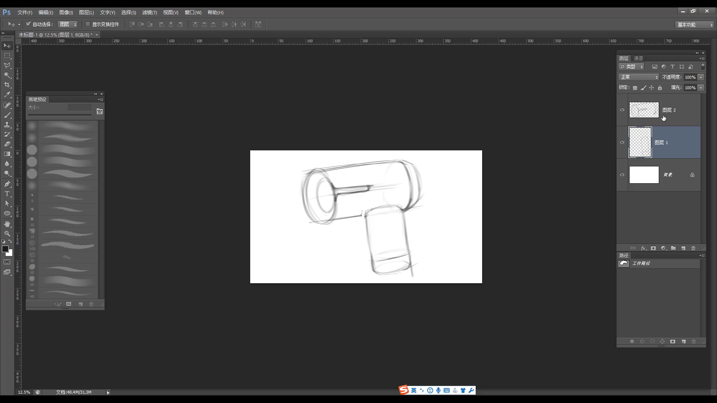
Task: Open the 正常 blending mode dropdown
Action: click(x=638, y=76)
